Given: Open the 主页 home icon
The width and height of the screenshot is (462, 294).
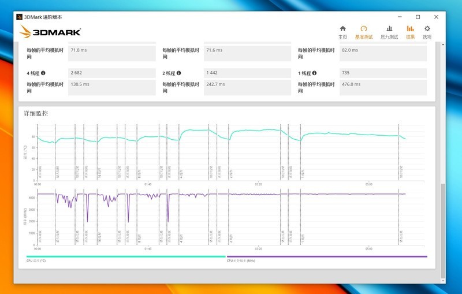Looking at the screenshot, I should (342, 32).
